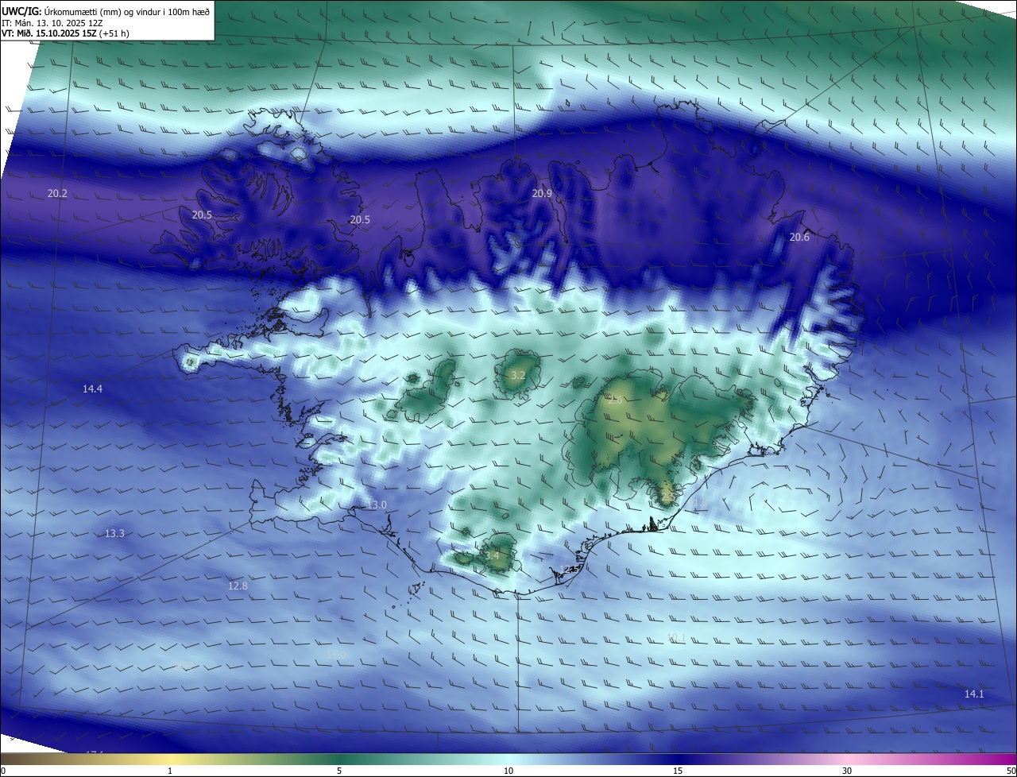Click the legend tick labeled 0
1017x777 pixels.
(x=3, y=771)
